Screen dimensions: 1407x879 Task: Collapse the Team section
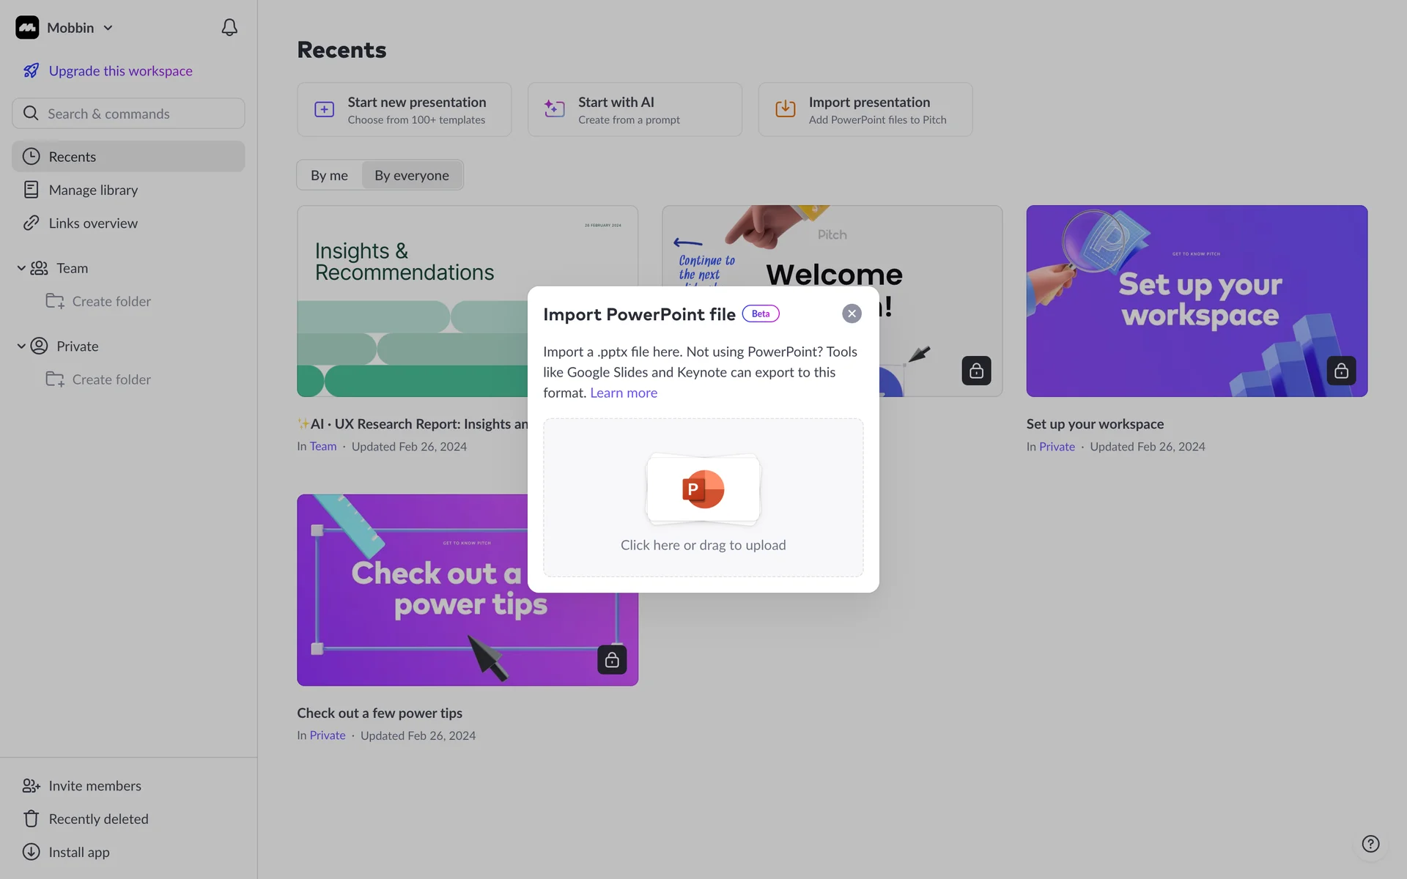click(21, 268)
